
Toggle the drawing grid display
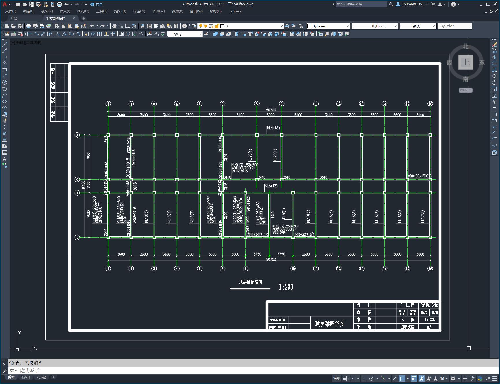(x=345, y=378)
